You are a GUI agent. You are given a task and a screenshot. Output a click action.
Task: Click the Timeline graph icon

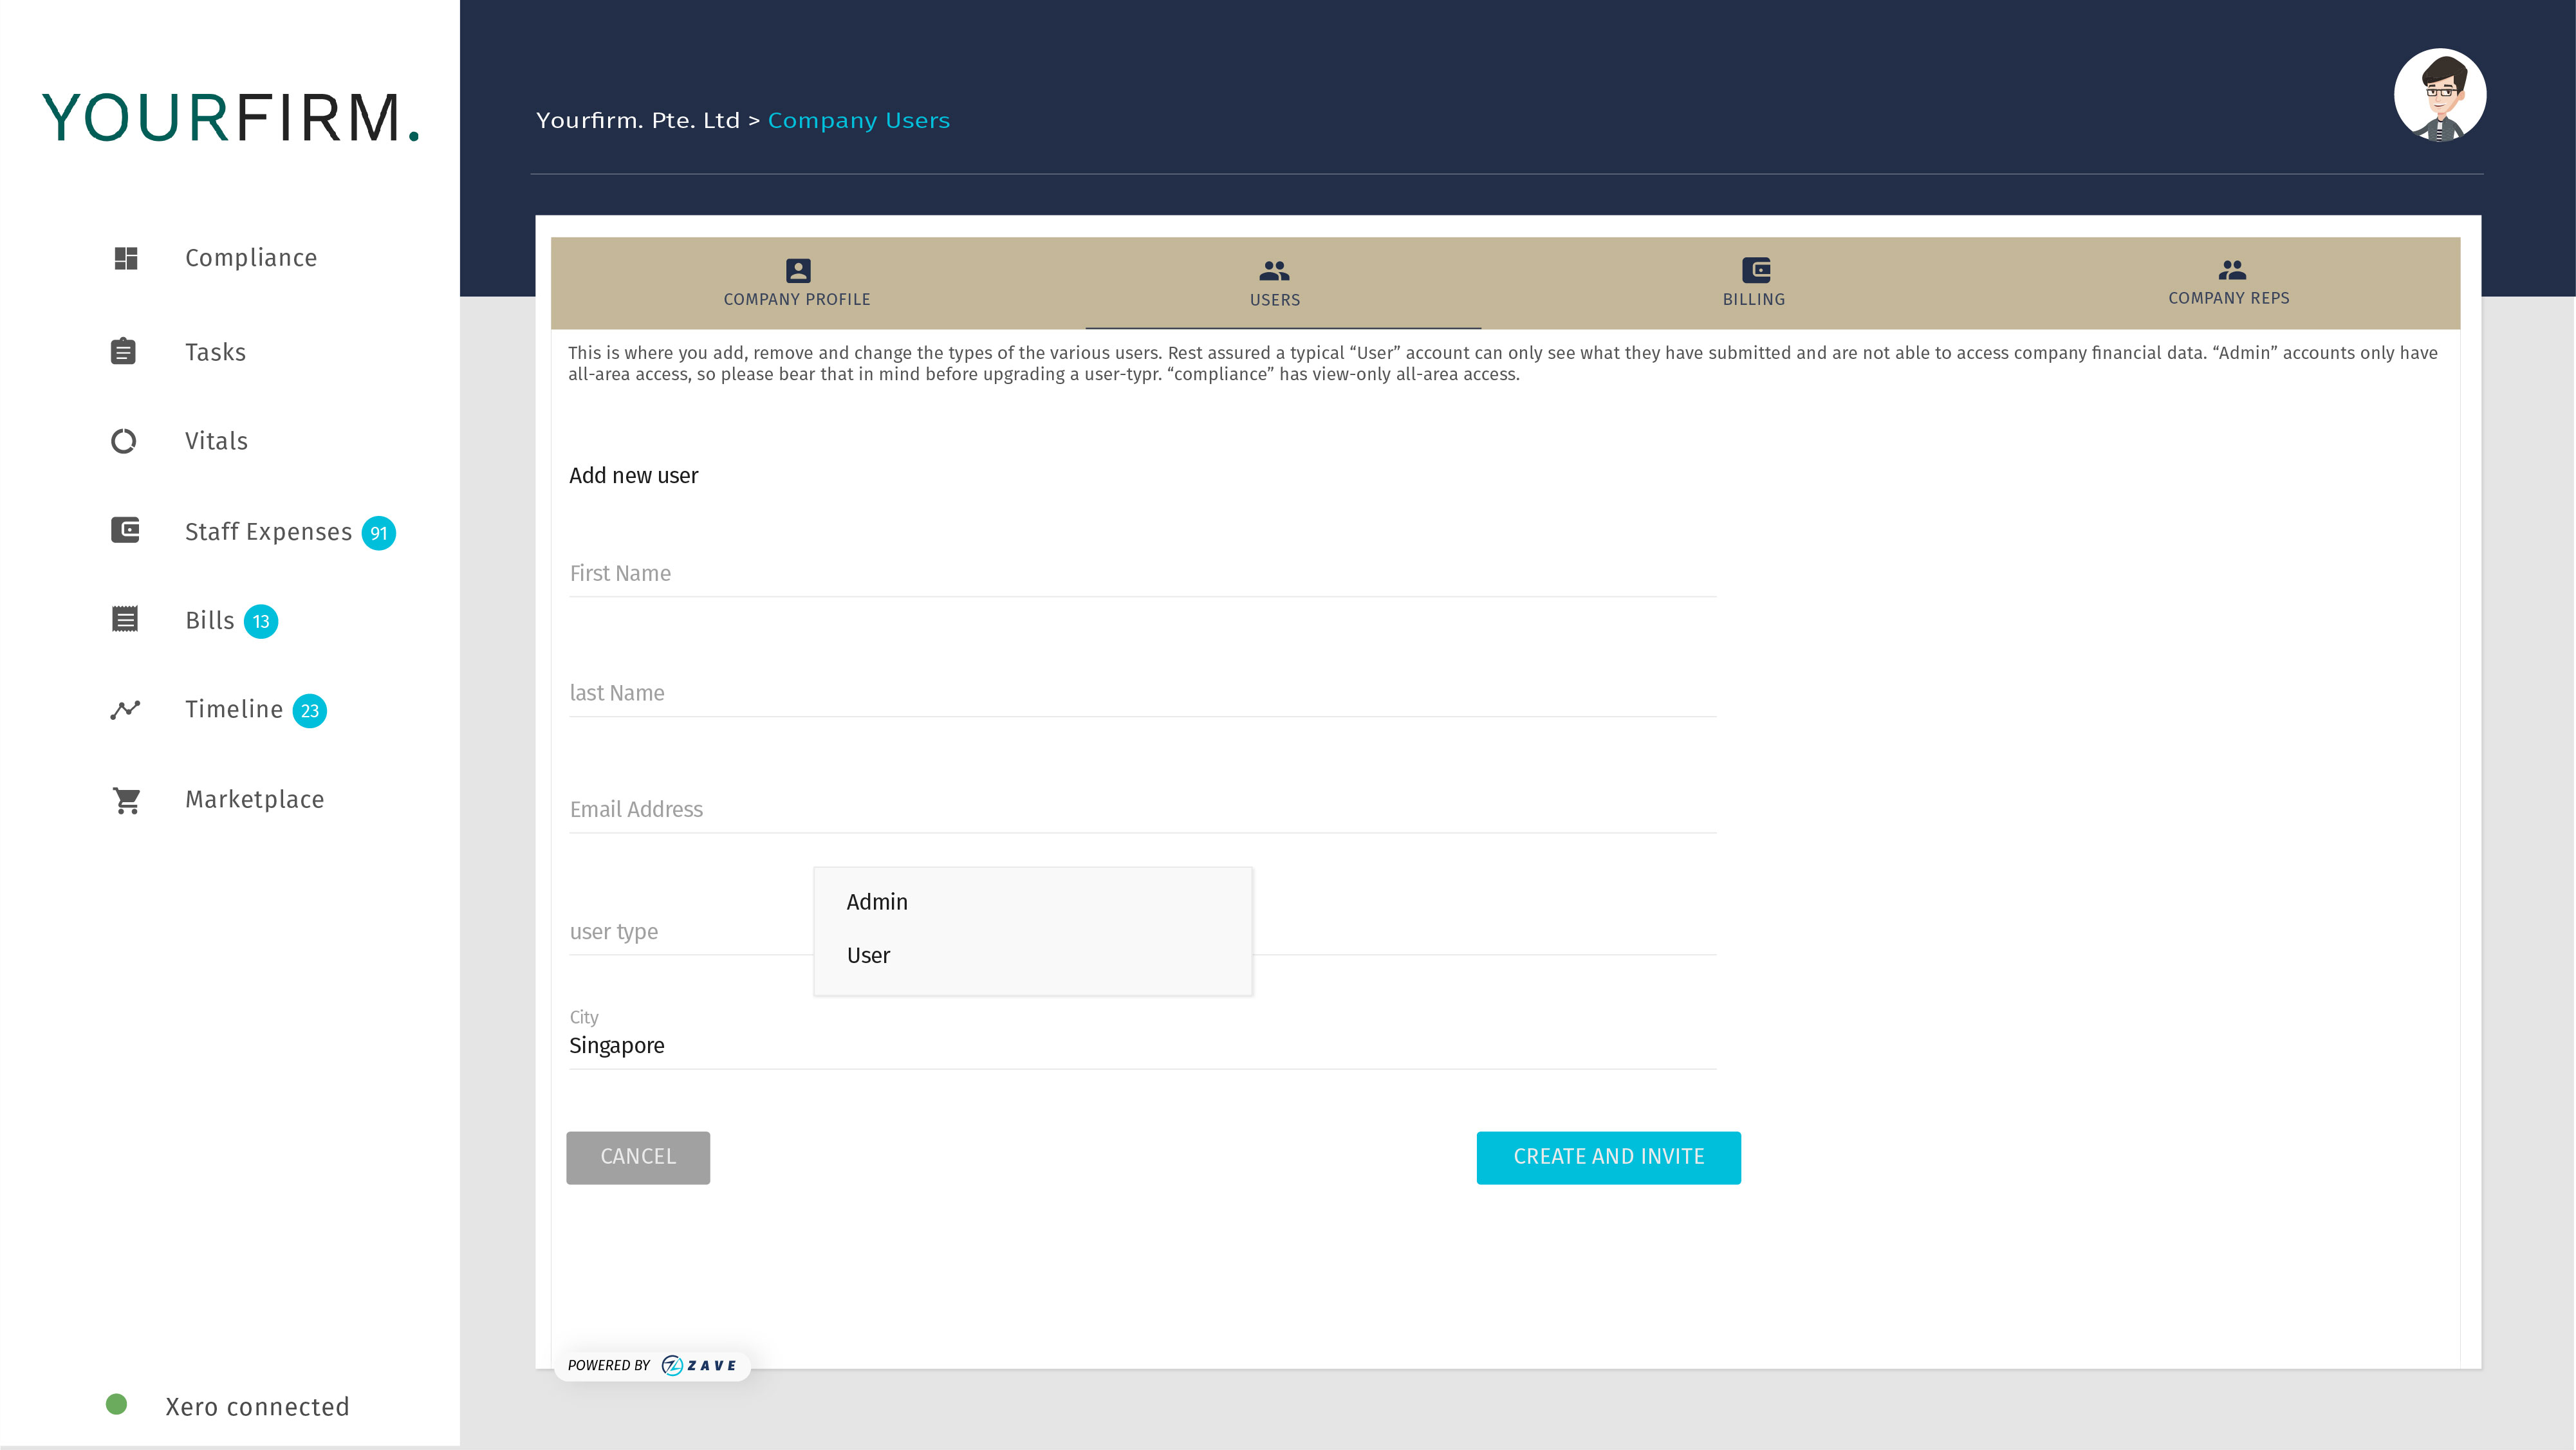click(125, 710)
